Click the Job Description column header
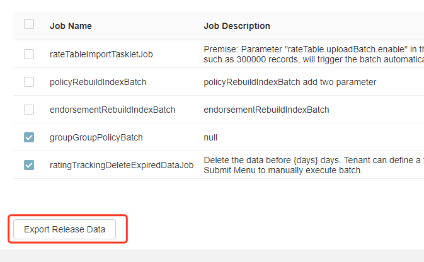424x262 pixels. [237, 26]
